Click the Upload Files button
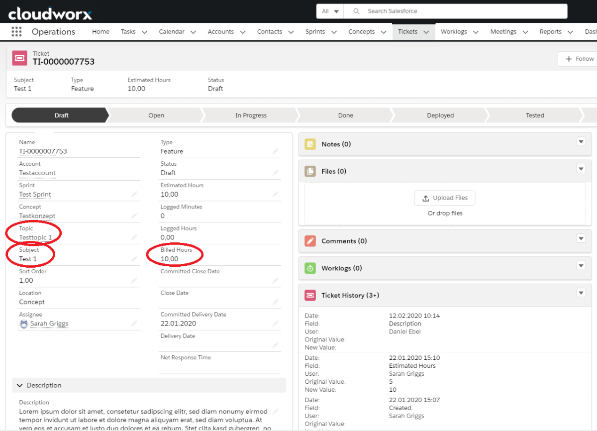597x431 pixels. coord(445,198)
